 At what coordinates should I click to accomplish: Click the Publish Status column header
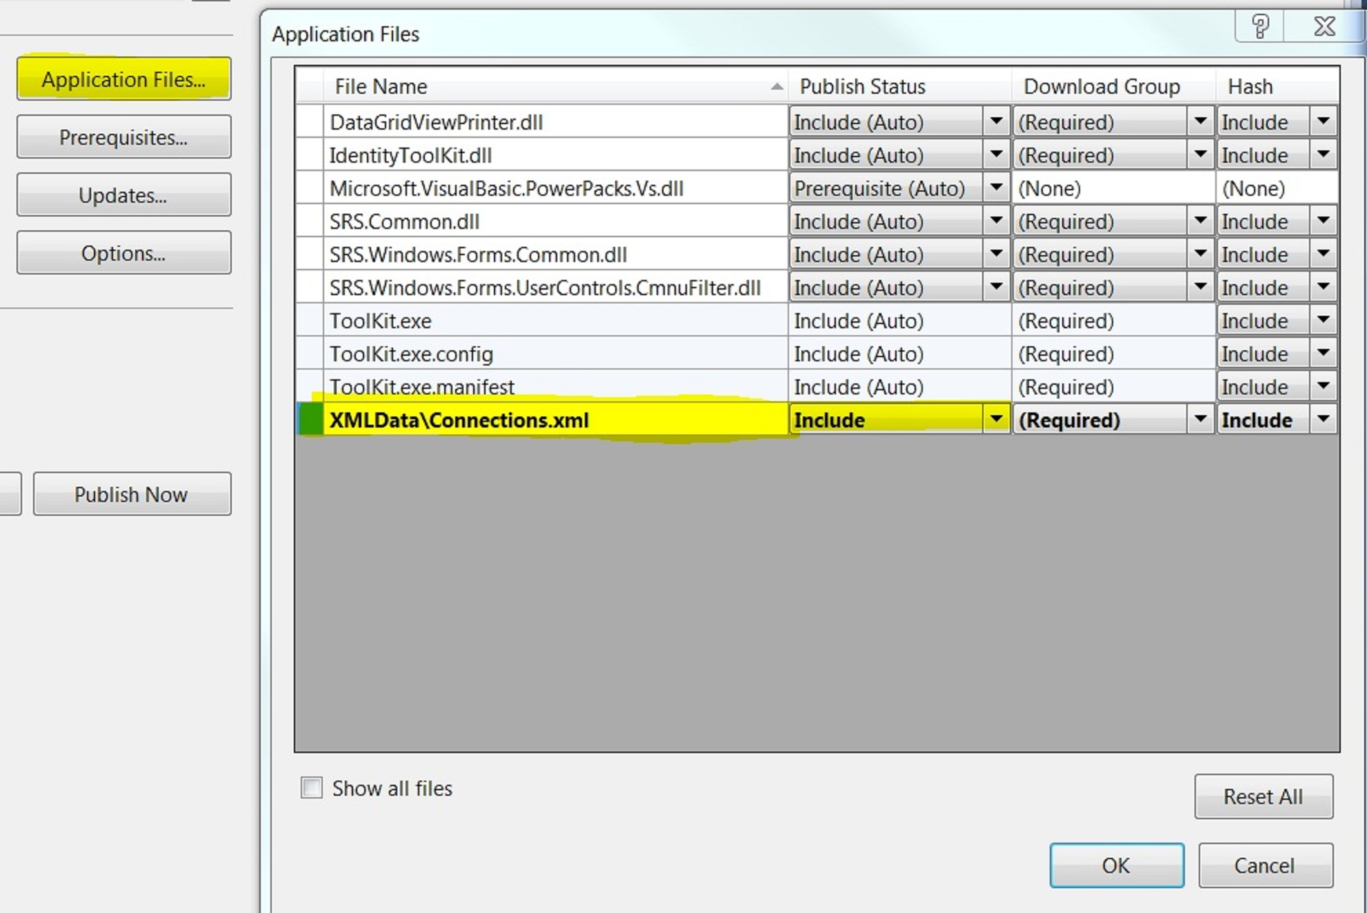[862, 86]
